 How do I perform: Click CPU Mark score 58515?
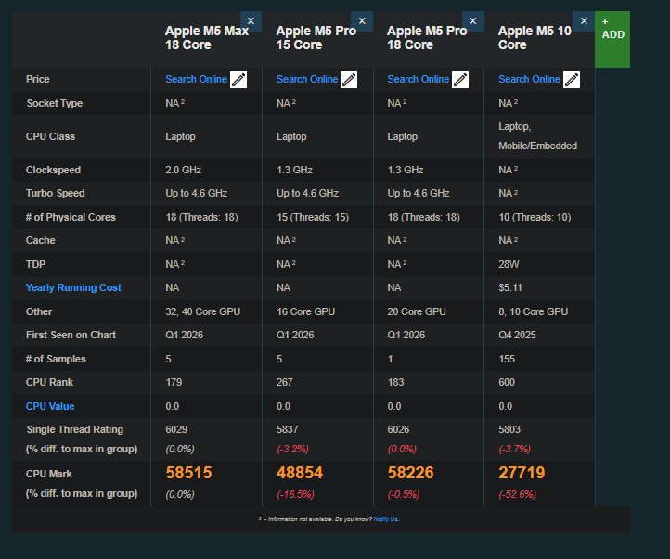pyautogui.click(x=188, y=473)
